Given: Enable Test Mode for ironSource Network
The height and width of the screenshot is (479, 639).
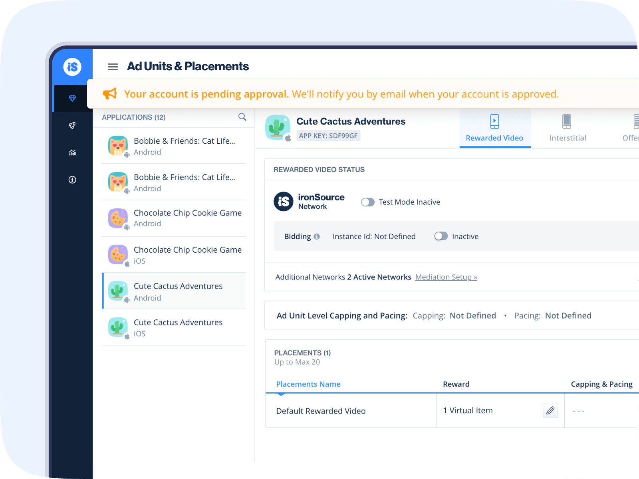Looking at the screenshot, I should (x=368, y=202).
